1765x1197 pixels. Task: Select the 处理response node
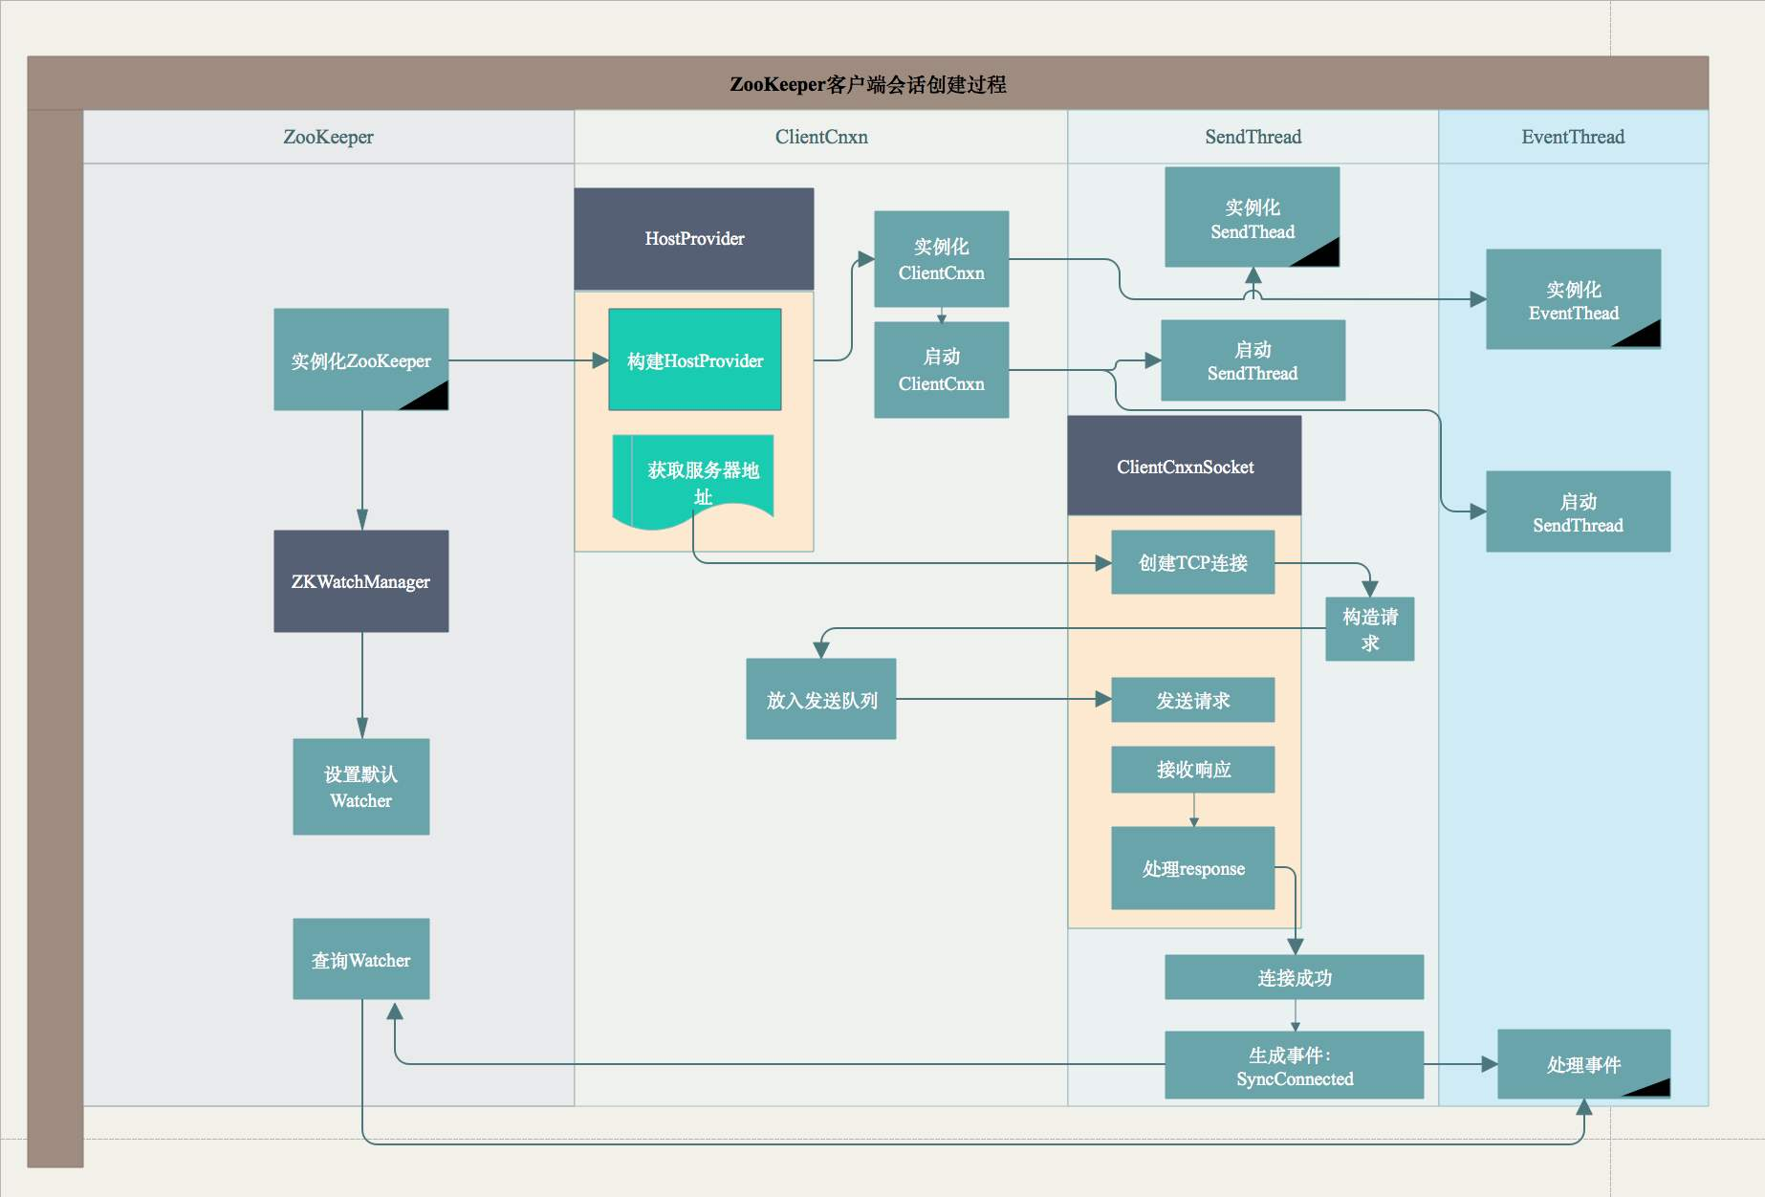tap(1193, 868)
